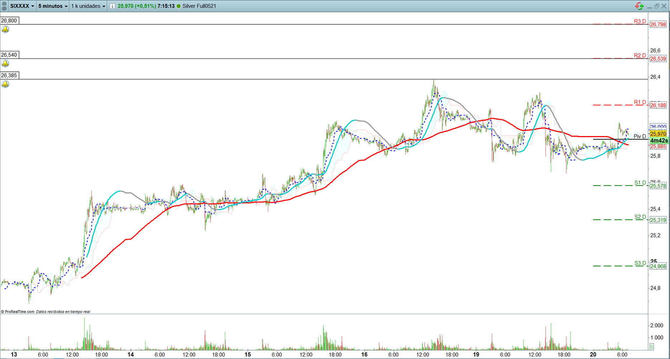Open the 5 minutos timeframe dropdown
Screen dimensions: 670x359
tap(53, 6)
